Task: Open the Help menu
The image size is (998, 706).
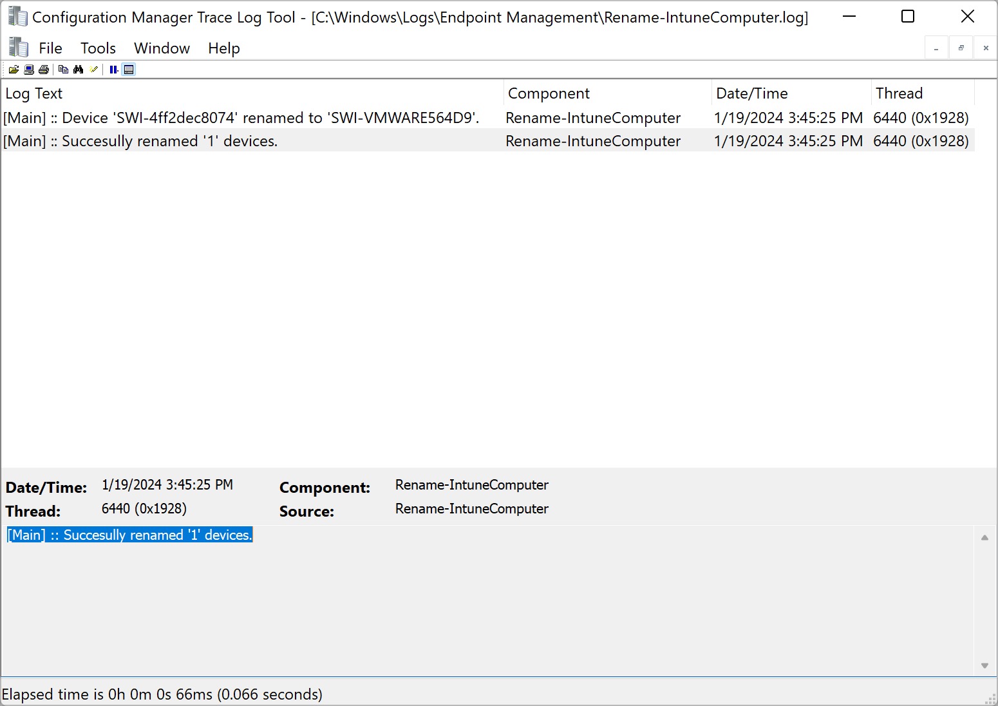Action: [x=223, y=48]
